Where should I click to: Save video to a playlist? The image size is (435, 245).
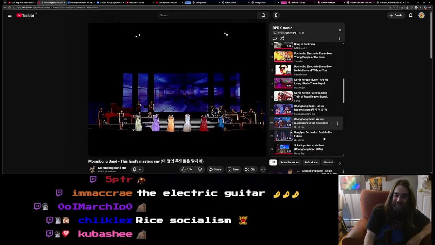(233, 169)
